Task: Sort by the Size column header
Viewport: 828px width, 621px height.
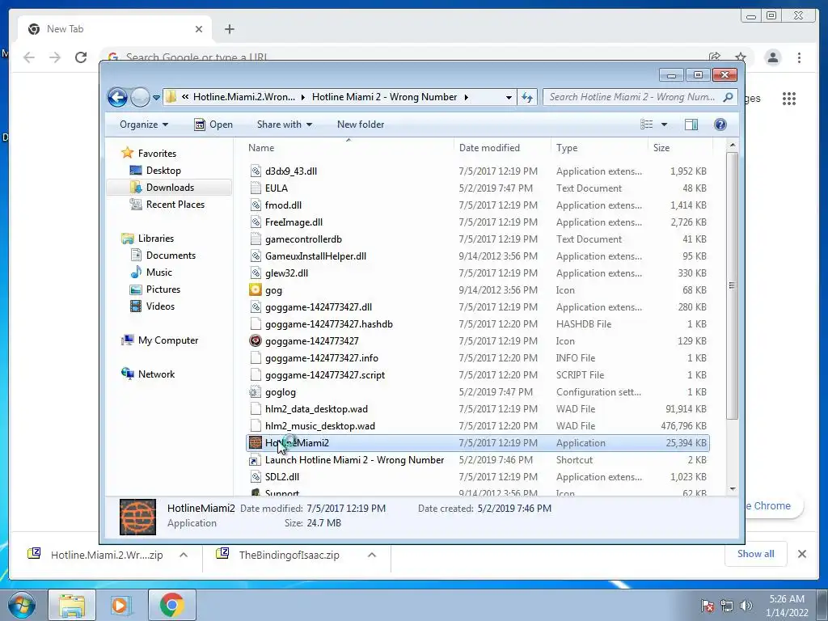Action: pos(680,148)
